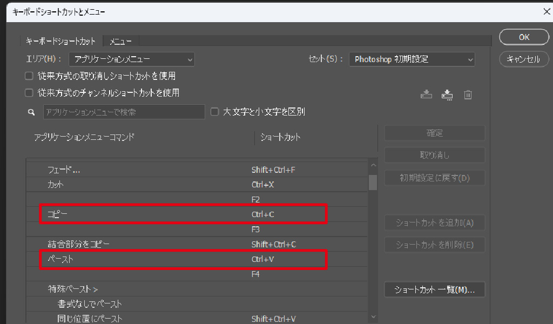553x324 pixels.
Task: Enable 従来方式の取り消しショートカットを使用 checkbox
Action: [x=29, y=76]
